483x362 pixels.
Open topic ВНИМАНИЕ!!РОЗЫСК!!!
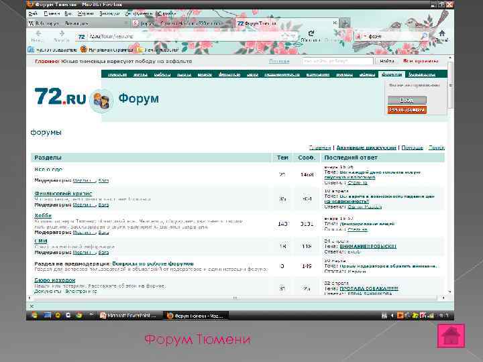pos(368,246)
